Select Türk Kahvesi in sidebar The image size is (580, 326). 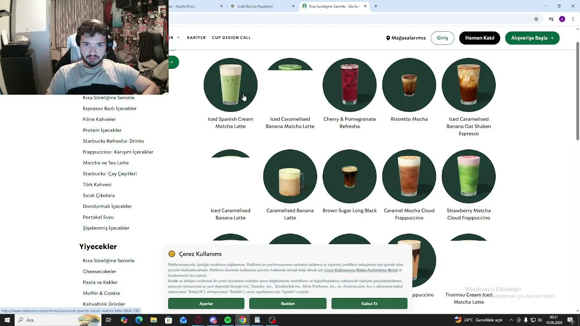click(97, 184)
